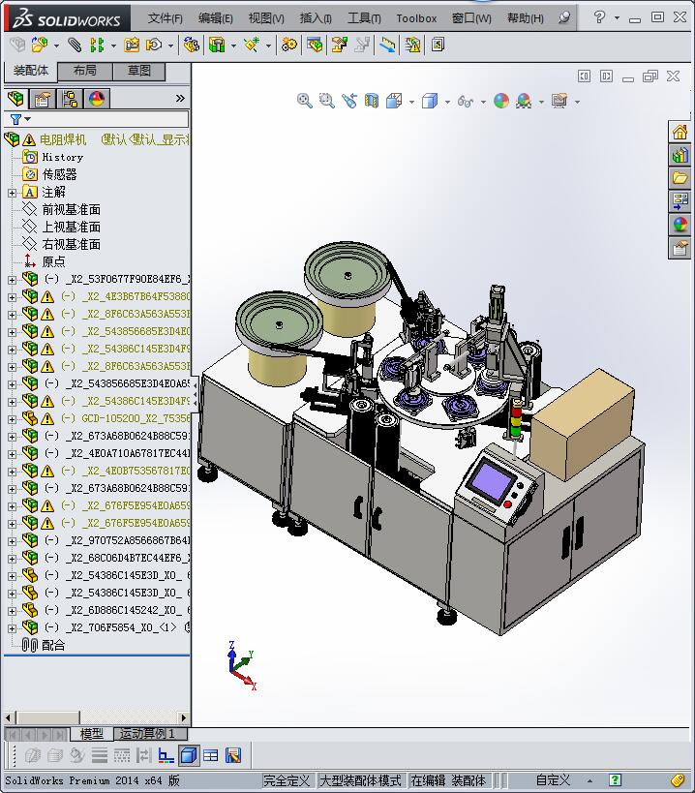This screenshot has width=695, height=793.
Task: Toggle the menu bar pushpin
Action: (564, 17)
